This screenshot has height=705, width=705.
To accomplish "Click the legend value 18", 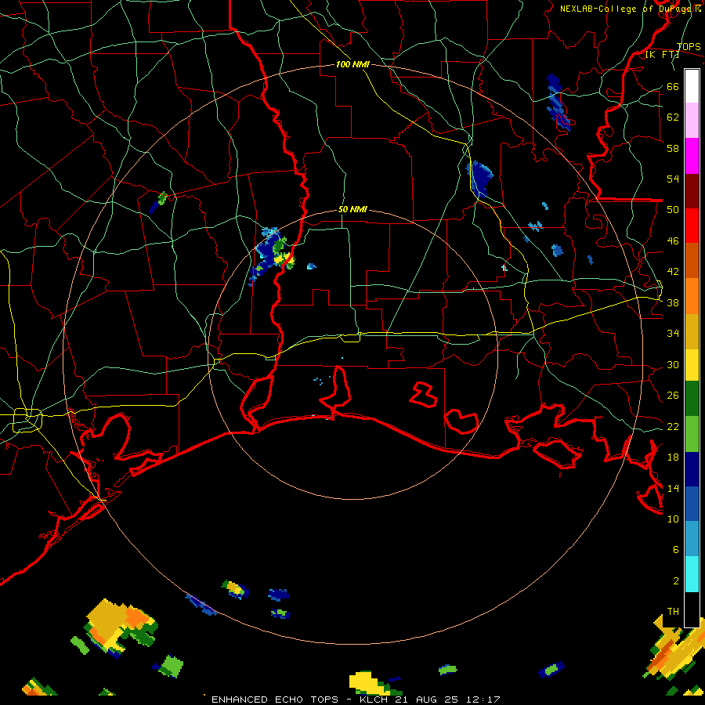I will tap(673, 457).
